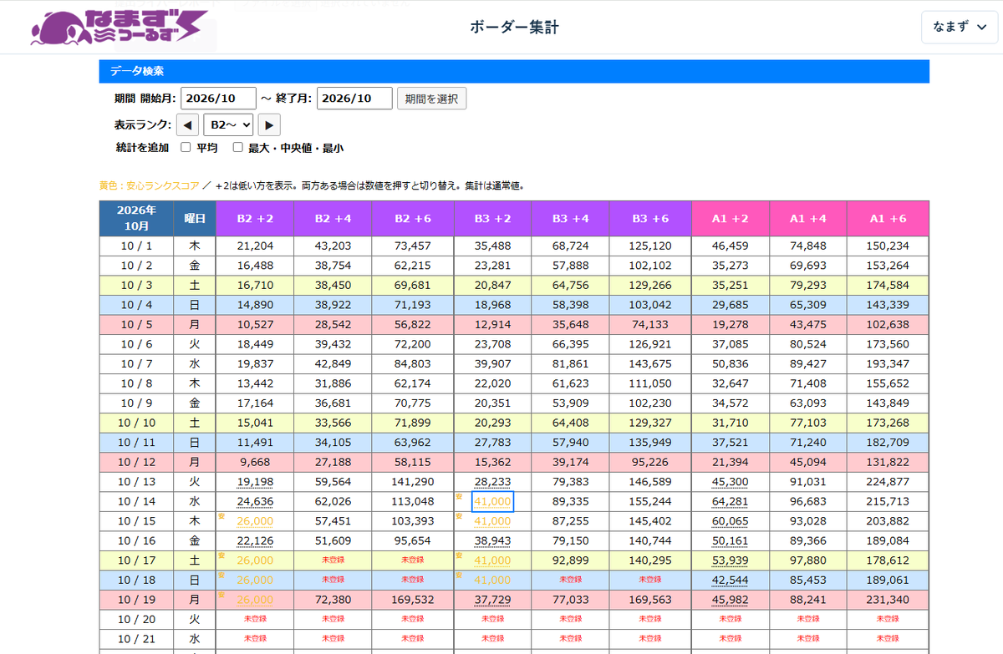1003x654 pixels.
Task: Click the 期間を選択 button
Action: click(431, 98)
